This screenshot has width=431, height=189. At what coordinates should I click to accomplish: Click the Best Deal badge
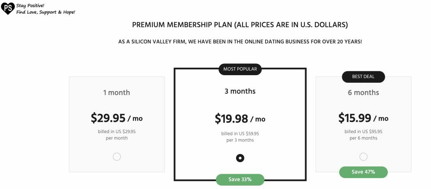pos(363,77)
